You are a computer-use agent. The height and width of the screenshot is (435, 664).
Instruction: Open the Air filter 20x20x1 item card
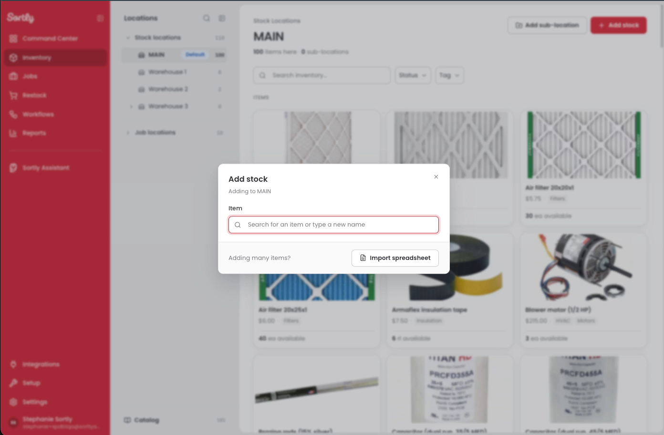point(584,167)
